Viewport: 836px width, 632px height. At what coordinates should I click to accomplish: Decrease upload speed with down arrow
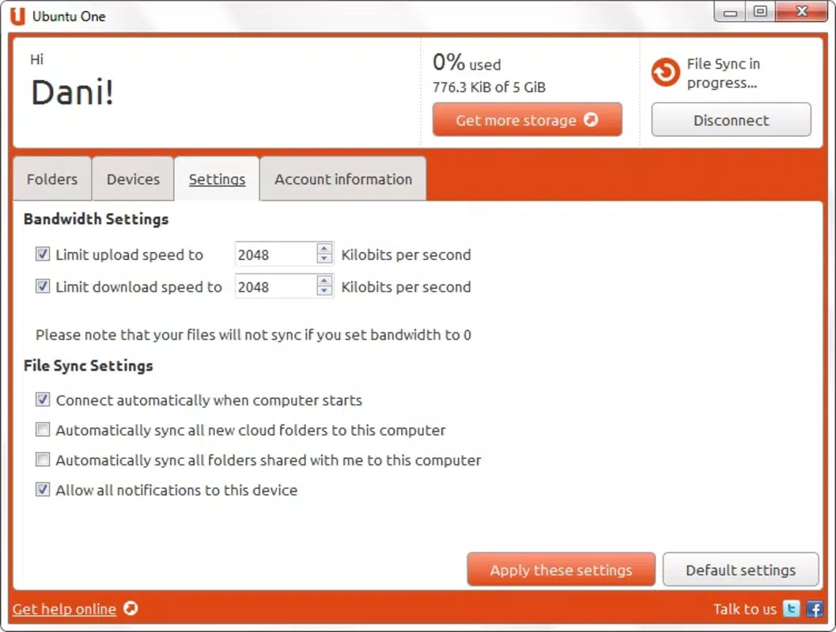(x=324, y=259)
